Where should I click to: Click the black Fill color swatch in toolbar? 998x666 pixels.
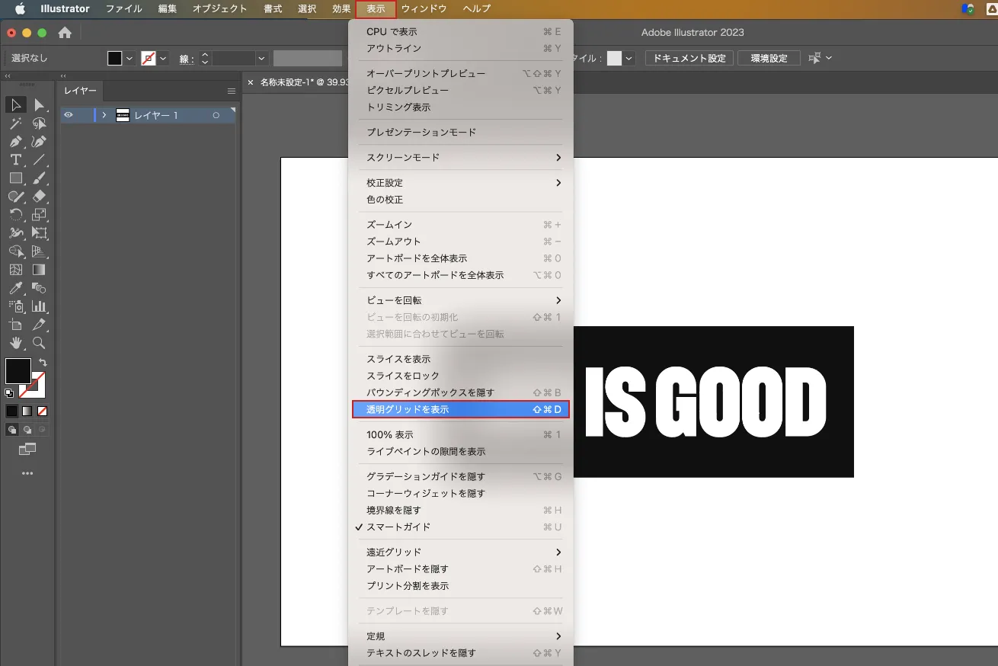[x=18, y=371]
